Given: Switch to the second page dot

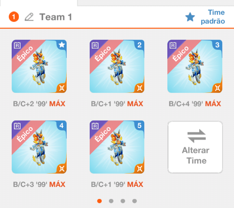Looking at the screenshot, I should point(111,201).
